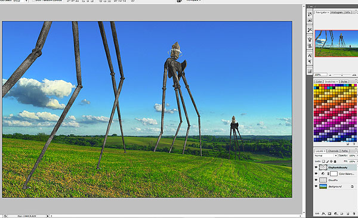
Task: Close the Swatches tab with its x
Action: click(x=337, y=82)
